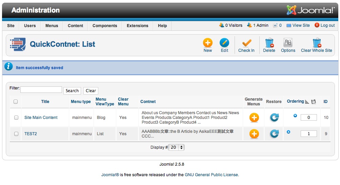Image resolution: width=340 pixels, height=185 pixels.
Task: Click the Search button
Action: 72,91
